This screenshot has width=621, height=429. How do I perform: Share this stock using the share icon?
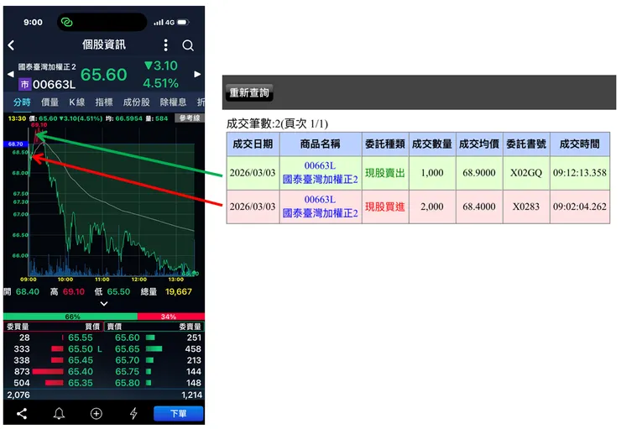click(x=22, y=414)
